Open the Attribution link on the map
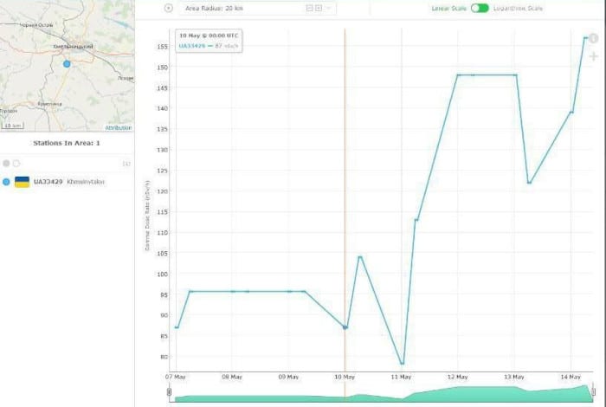Viewport: 606px width, 407px height. coord(119,127)
